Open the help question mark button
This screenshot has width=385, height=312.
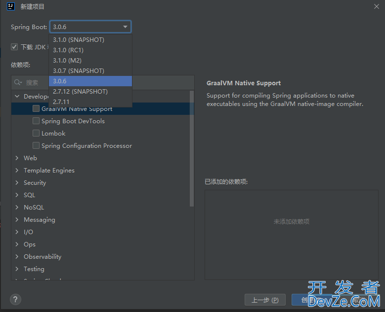15,299
